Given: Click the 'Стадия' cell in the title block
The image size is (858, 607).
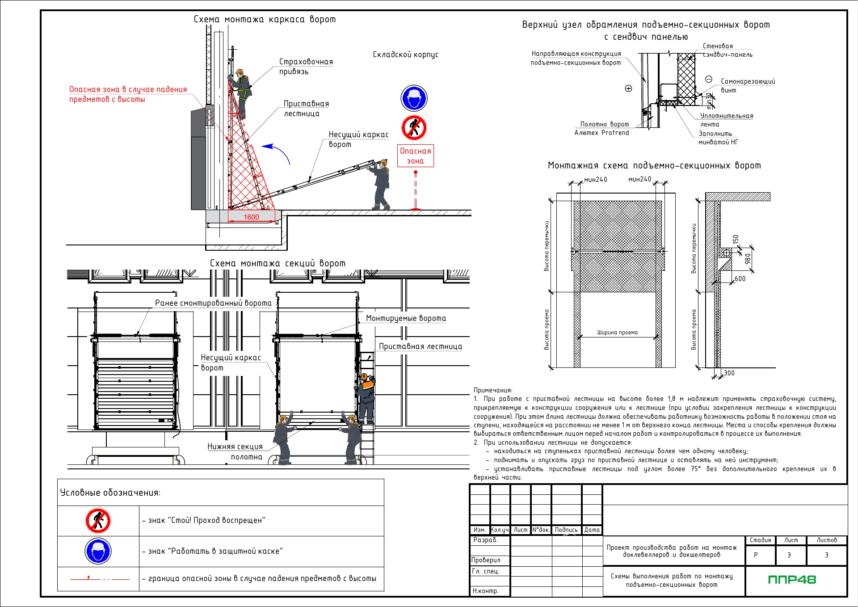Looking at the screenshot, I should point(760,540).
